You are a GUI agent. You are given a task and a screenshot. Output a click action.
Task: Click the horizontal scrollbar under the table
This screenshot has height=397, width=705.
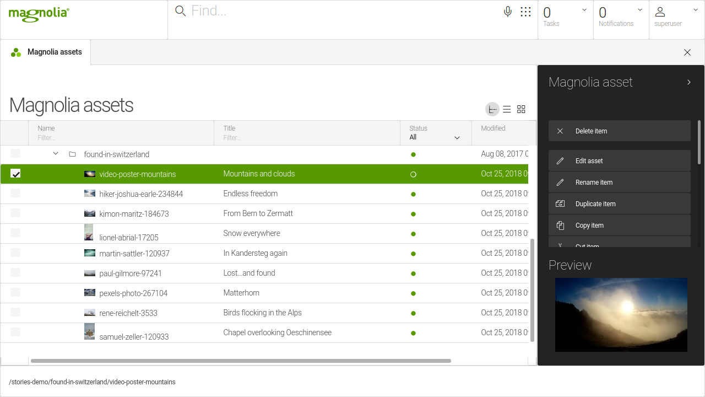coord(241,361)
